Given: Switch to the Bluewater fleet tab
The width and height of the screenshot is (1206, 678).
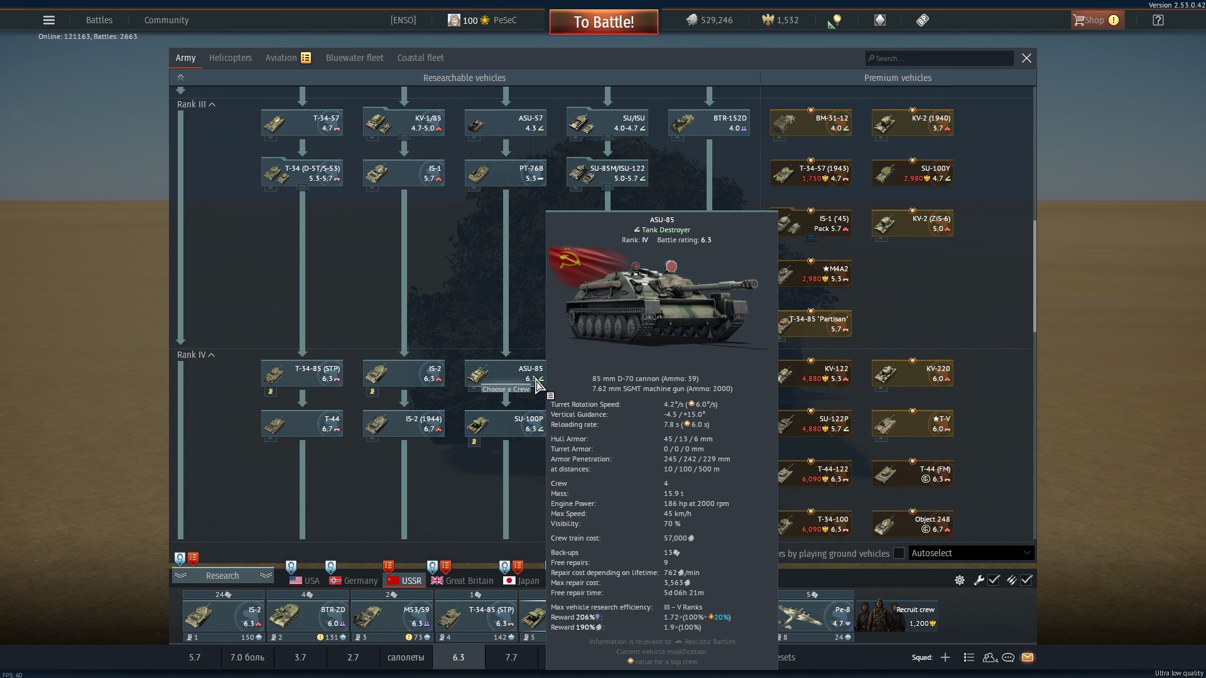Looking at the screenshot, I should (x=354, y=58).
